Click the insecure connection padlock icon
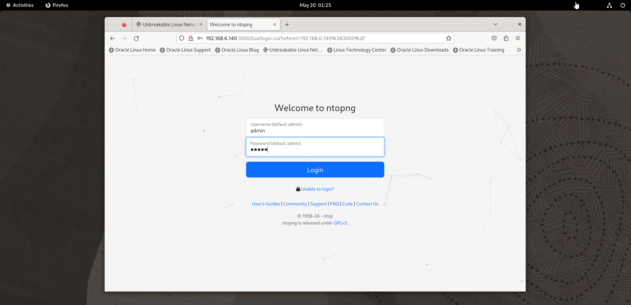This screenshot has height=305, width=631. [x=191, y=38]
